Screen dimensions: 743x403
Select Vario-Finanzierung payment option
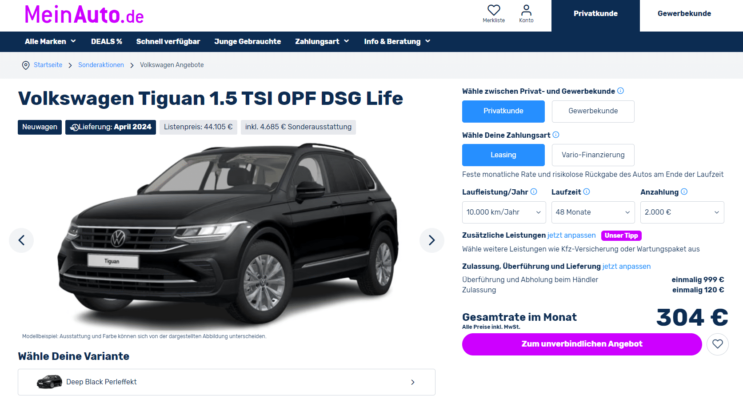point(593,155)
